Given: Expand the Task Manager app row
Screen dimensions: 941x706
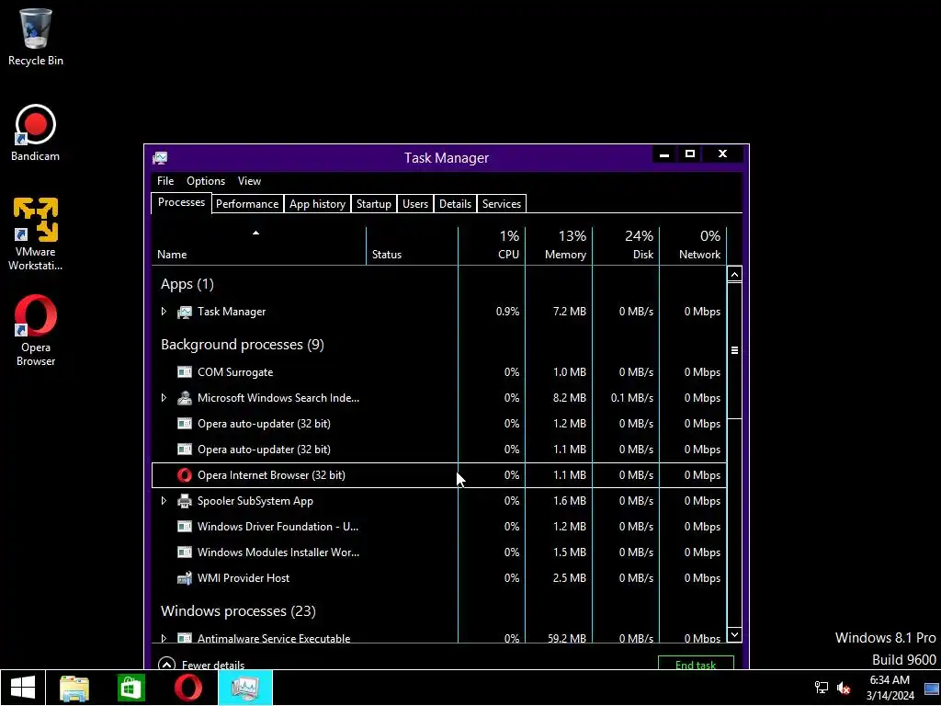Looking at the screenshot, I should [x=164, y=312].
